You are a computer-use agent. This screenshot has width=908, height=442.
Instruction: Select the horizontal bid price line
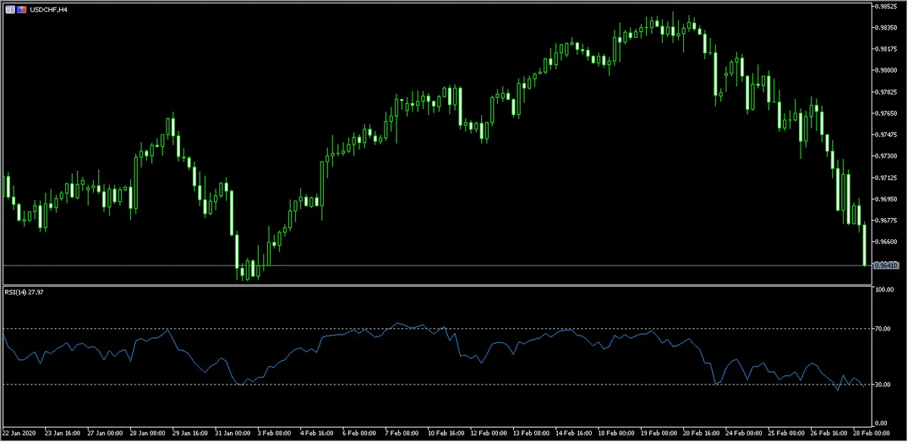tap(435, 266)
